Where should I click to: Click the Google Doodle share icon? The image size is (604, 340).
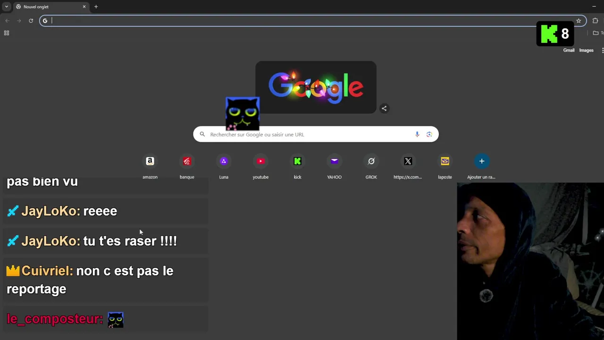click(x=384, y=109)
